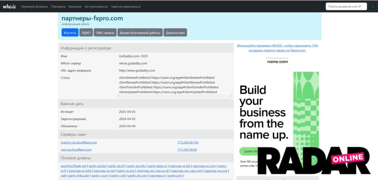Viewport: 378px width, 180px height.
Task: Click the name.com logo in the ad
Action: tap(277, 62)
